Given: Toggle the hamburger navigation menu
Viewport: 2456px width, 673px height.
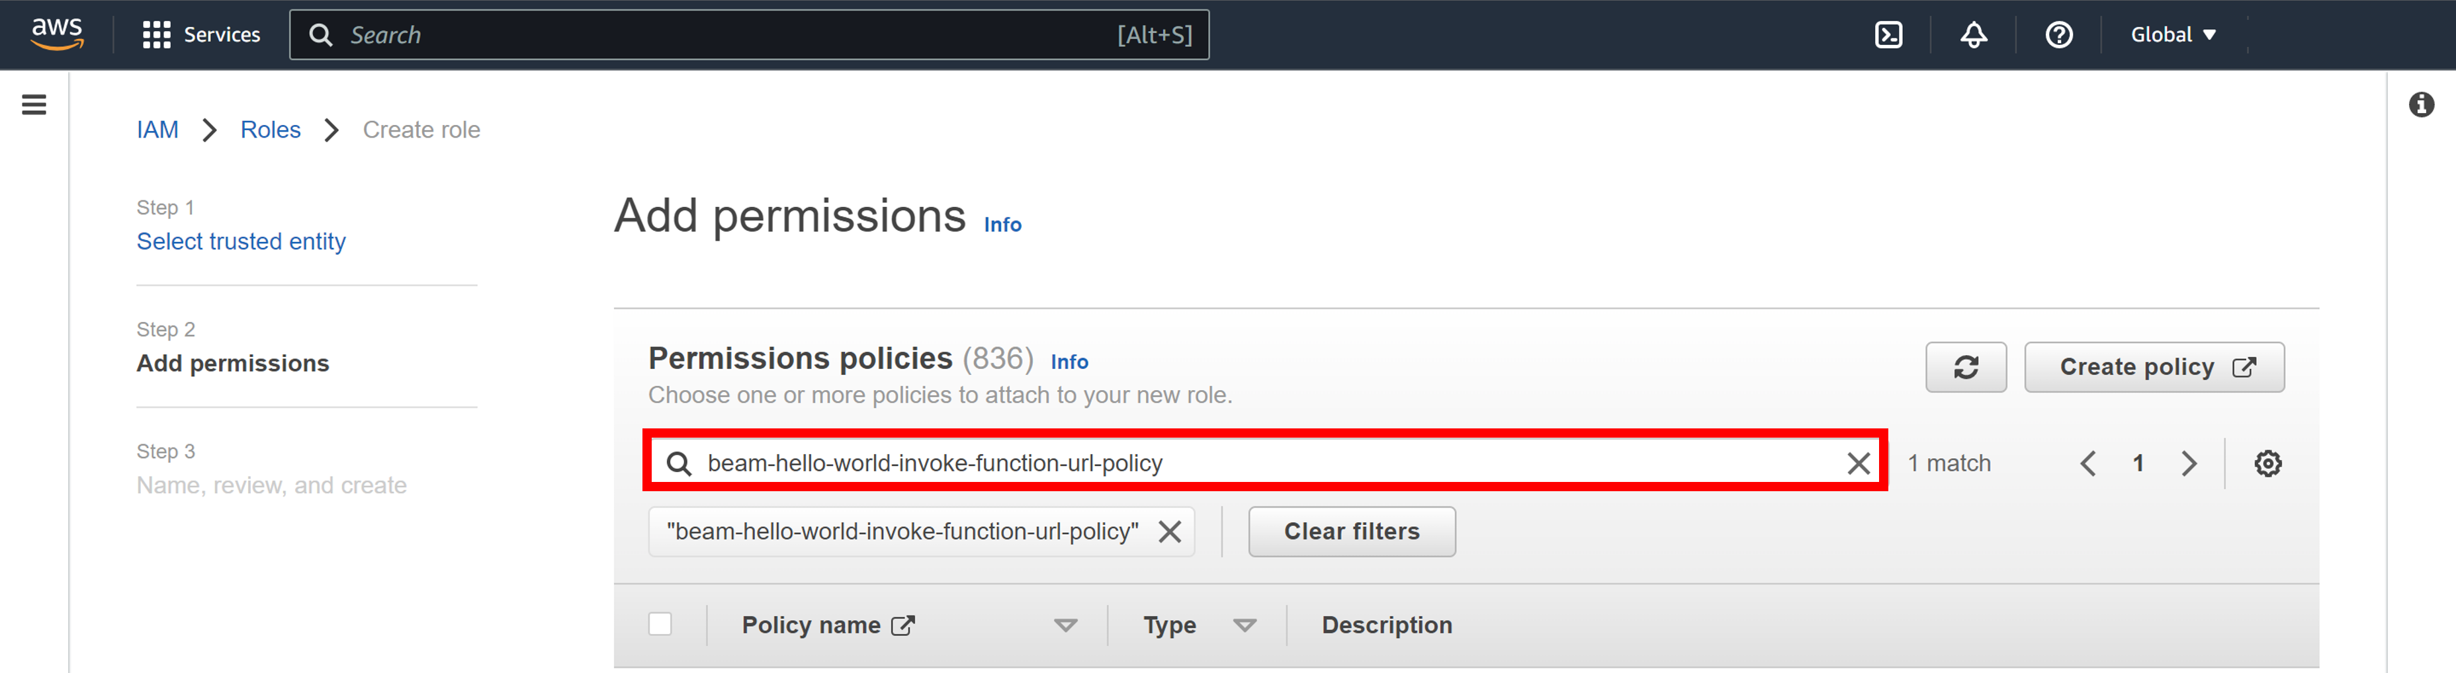Looking at the screenshot, I should tap(34, 105).
